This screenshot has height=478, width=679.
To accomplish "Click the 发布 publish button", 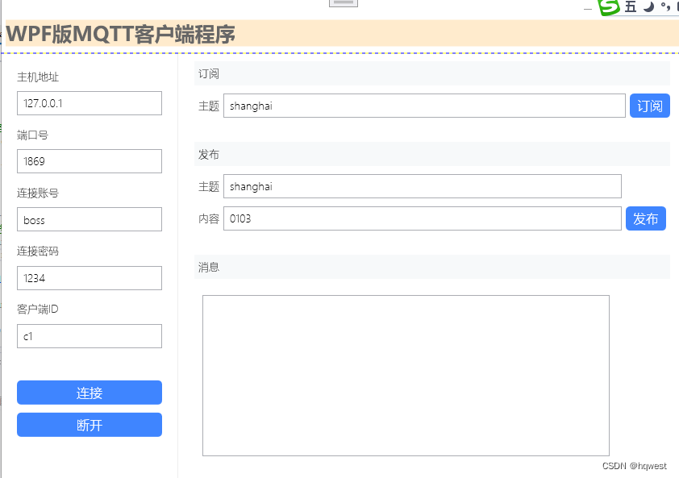I will 646,218.
